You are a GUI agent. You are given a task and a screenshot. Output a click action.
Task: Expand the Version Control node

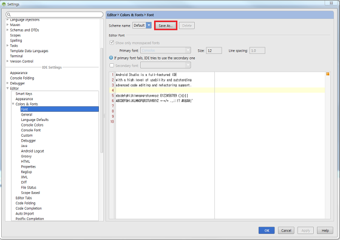point(7,61)
